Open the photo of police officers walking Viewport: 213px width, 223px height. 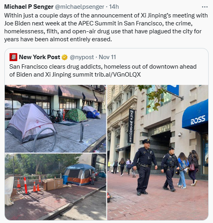[x=158, y=152]
